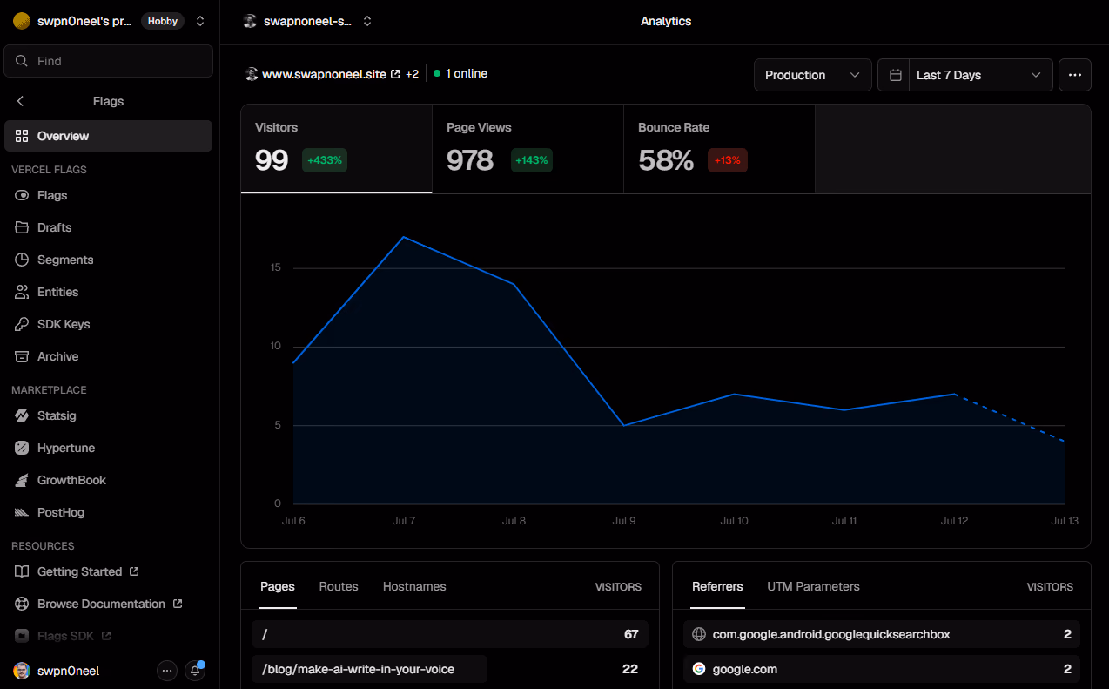Click the Flags section heading in sidebar
The width and height of the screenshot is (1109, 689).
point(108,101)
